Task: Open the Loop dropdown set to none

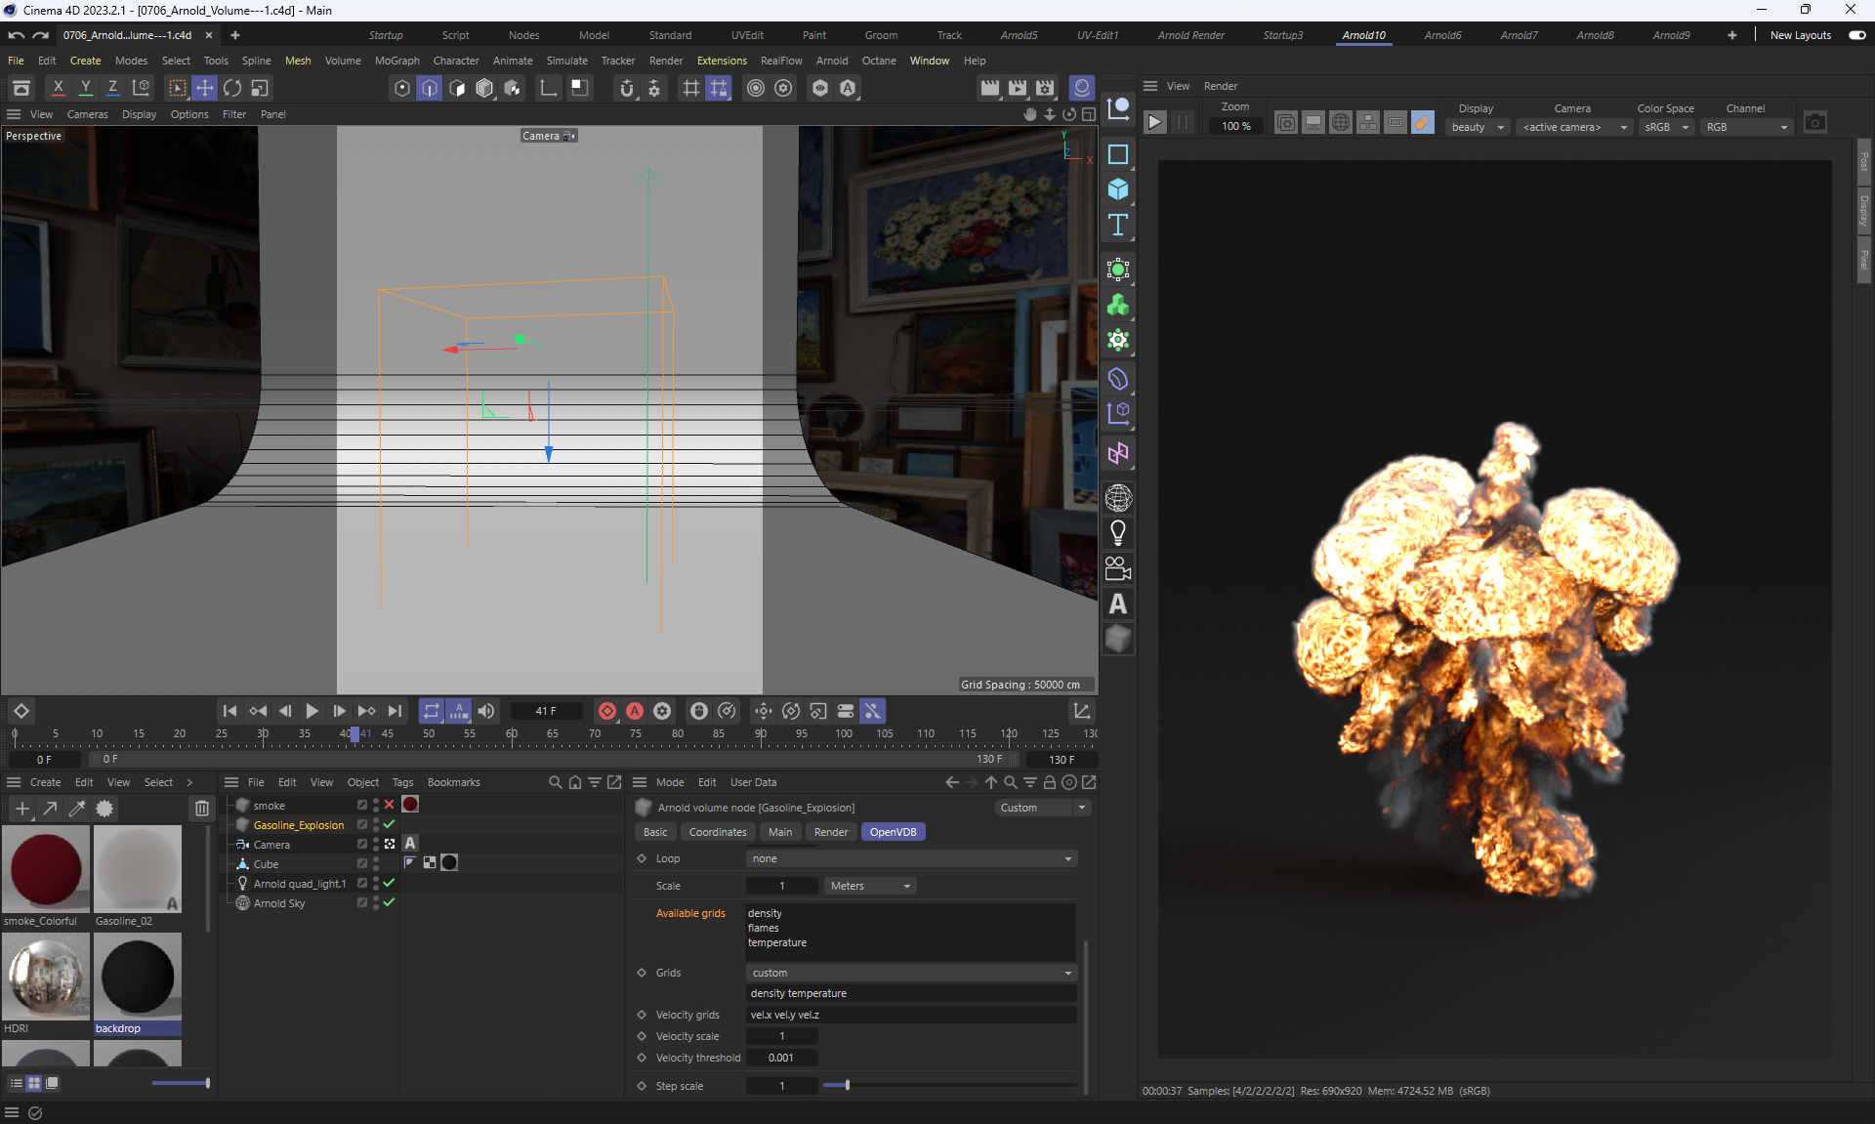Action: [911, 858]
